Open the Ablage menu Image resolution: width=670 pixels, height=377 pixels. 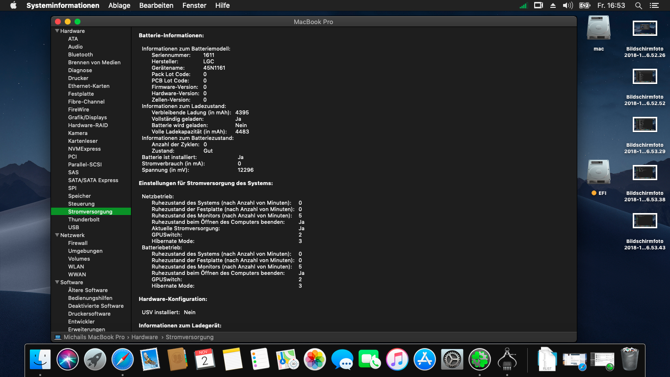pos(119,5)
